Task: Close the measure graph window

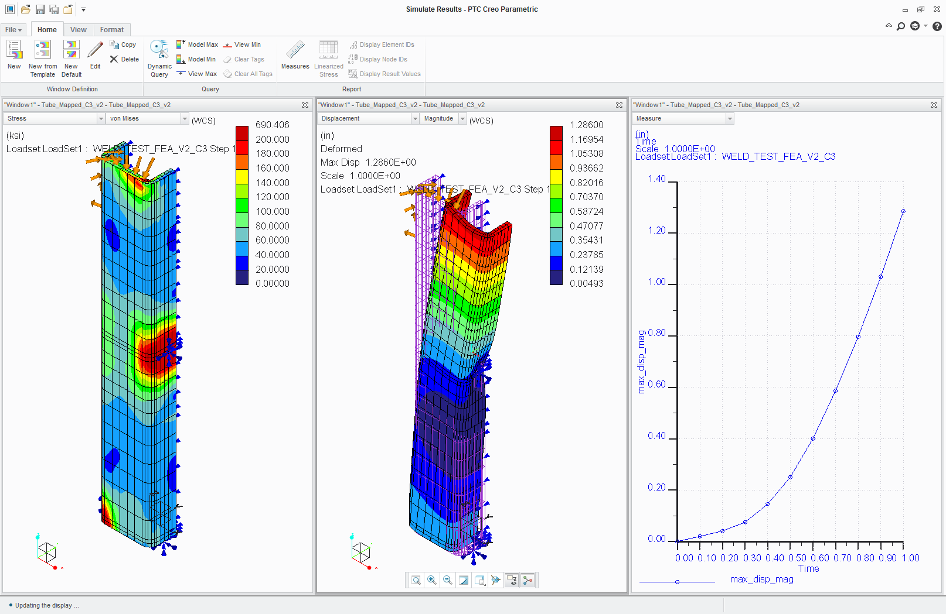Action: point(934,105)
